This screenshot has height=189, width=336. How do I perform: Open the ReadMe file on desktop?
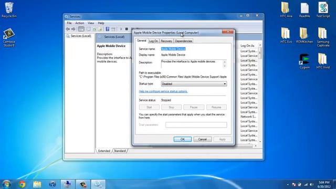(x=304, y=10)
